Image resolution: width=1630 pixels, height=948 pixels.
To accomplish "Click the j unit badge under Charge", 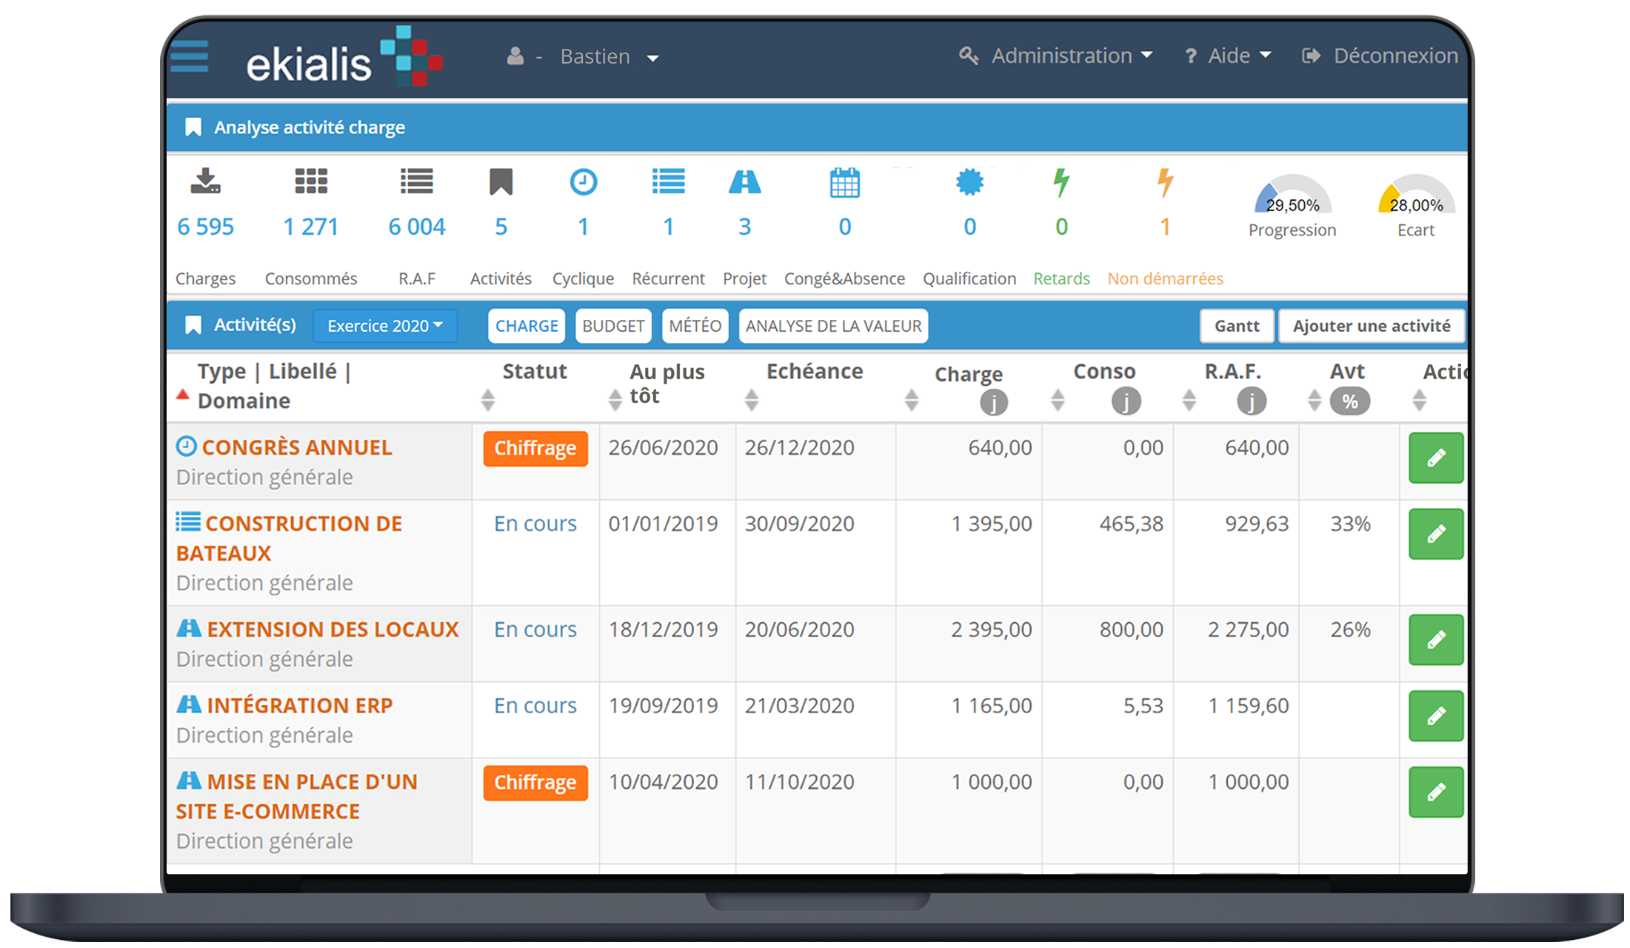I will click(994, 402).
